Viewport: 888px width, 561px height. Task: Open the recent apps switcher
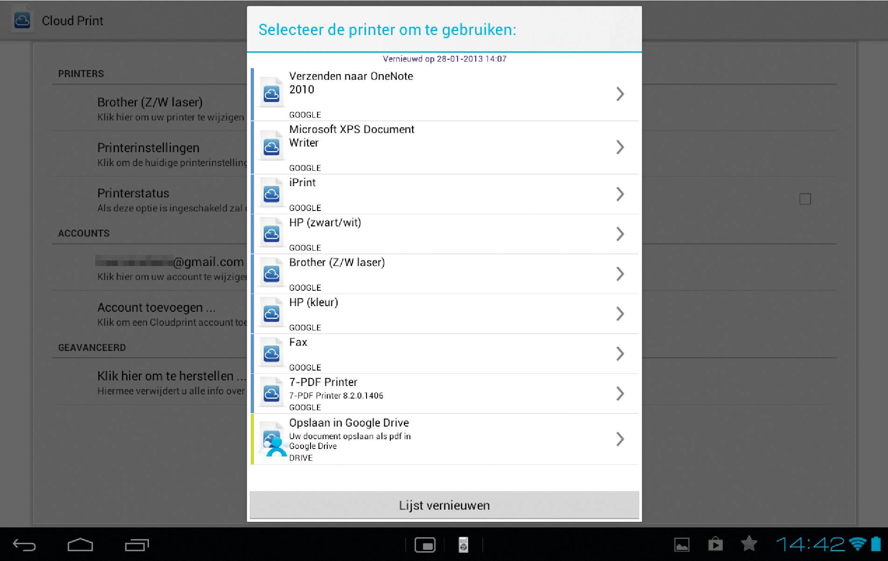click(x=137, y=545)
